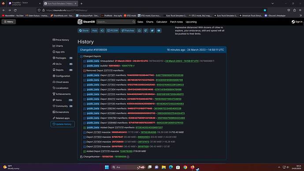
Task: Open the Sales menu item
Action: 140,22
